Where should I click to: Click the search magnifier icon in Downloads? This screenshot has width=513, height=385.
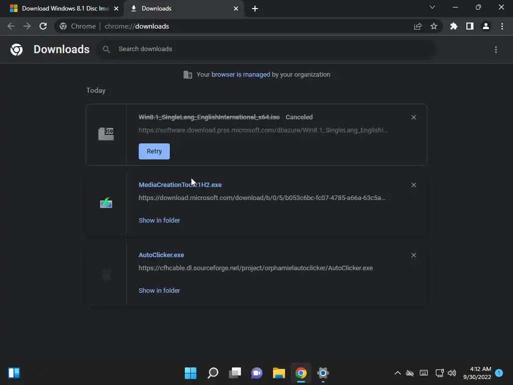click(x=106, y=49)
